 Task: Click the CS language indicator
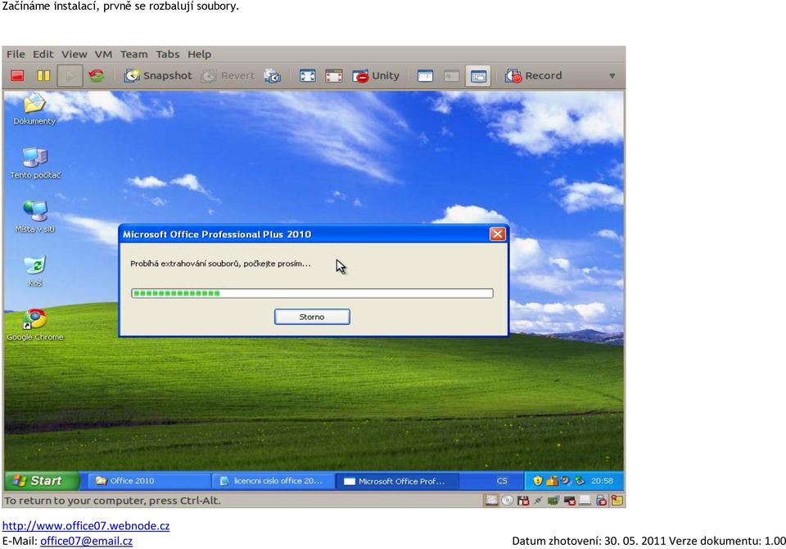pos(502,481)
